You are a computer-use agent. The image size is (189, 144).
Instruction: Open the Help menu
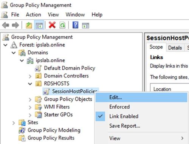click(97, 15)
